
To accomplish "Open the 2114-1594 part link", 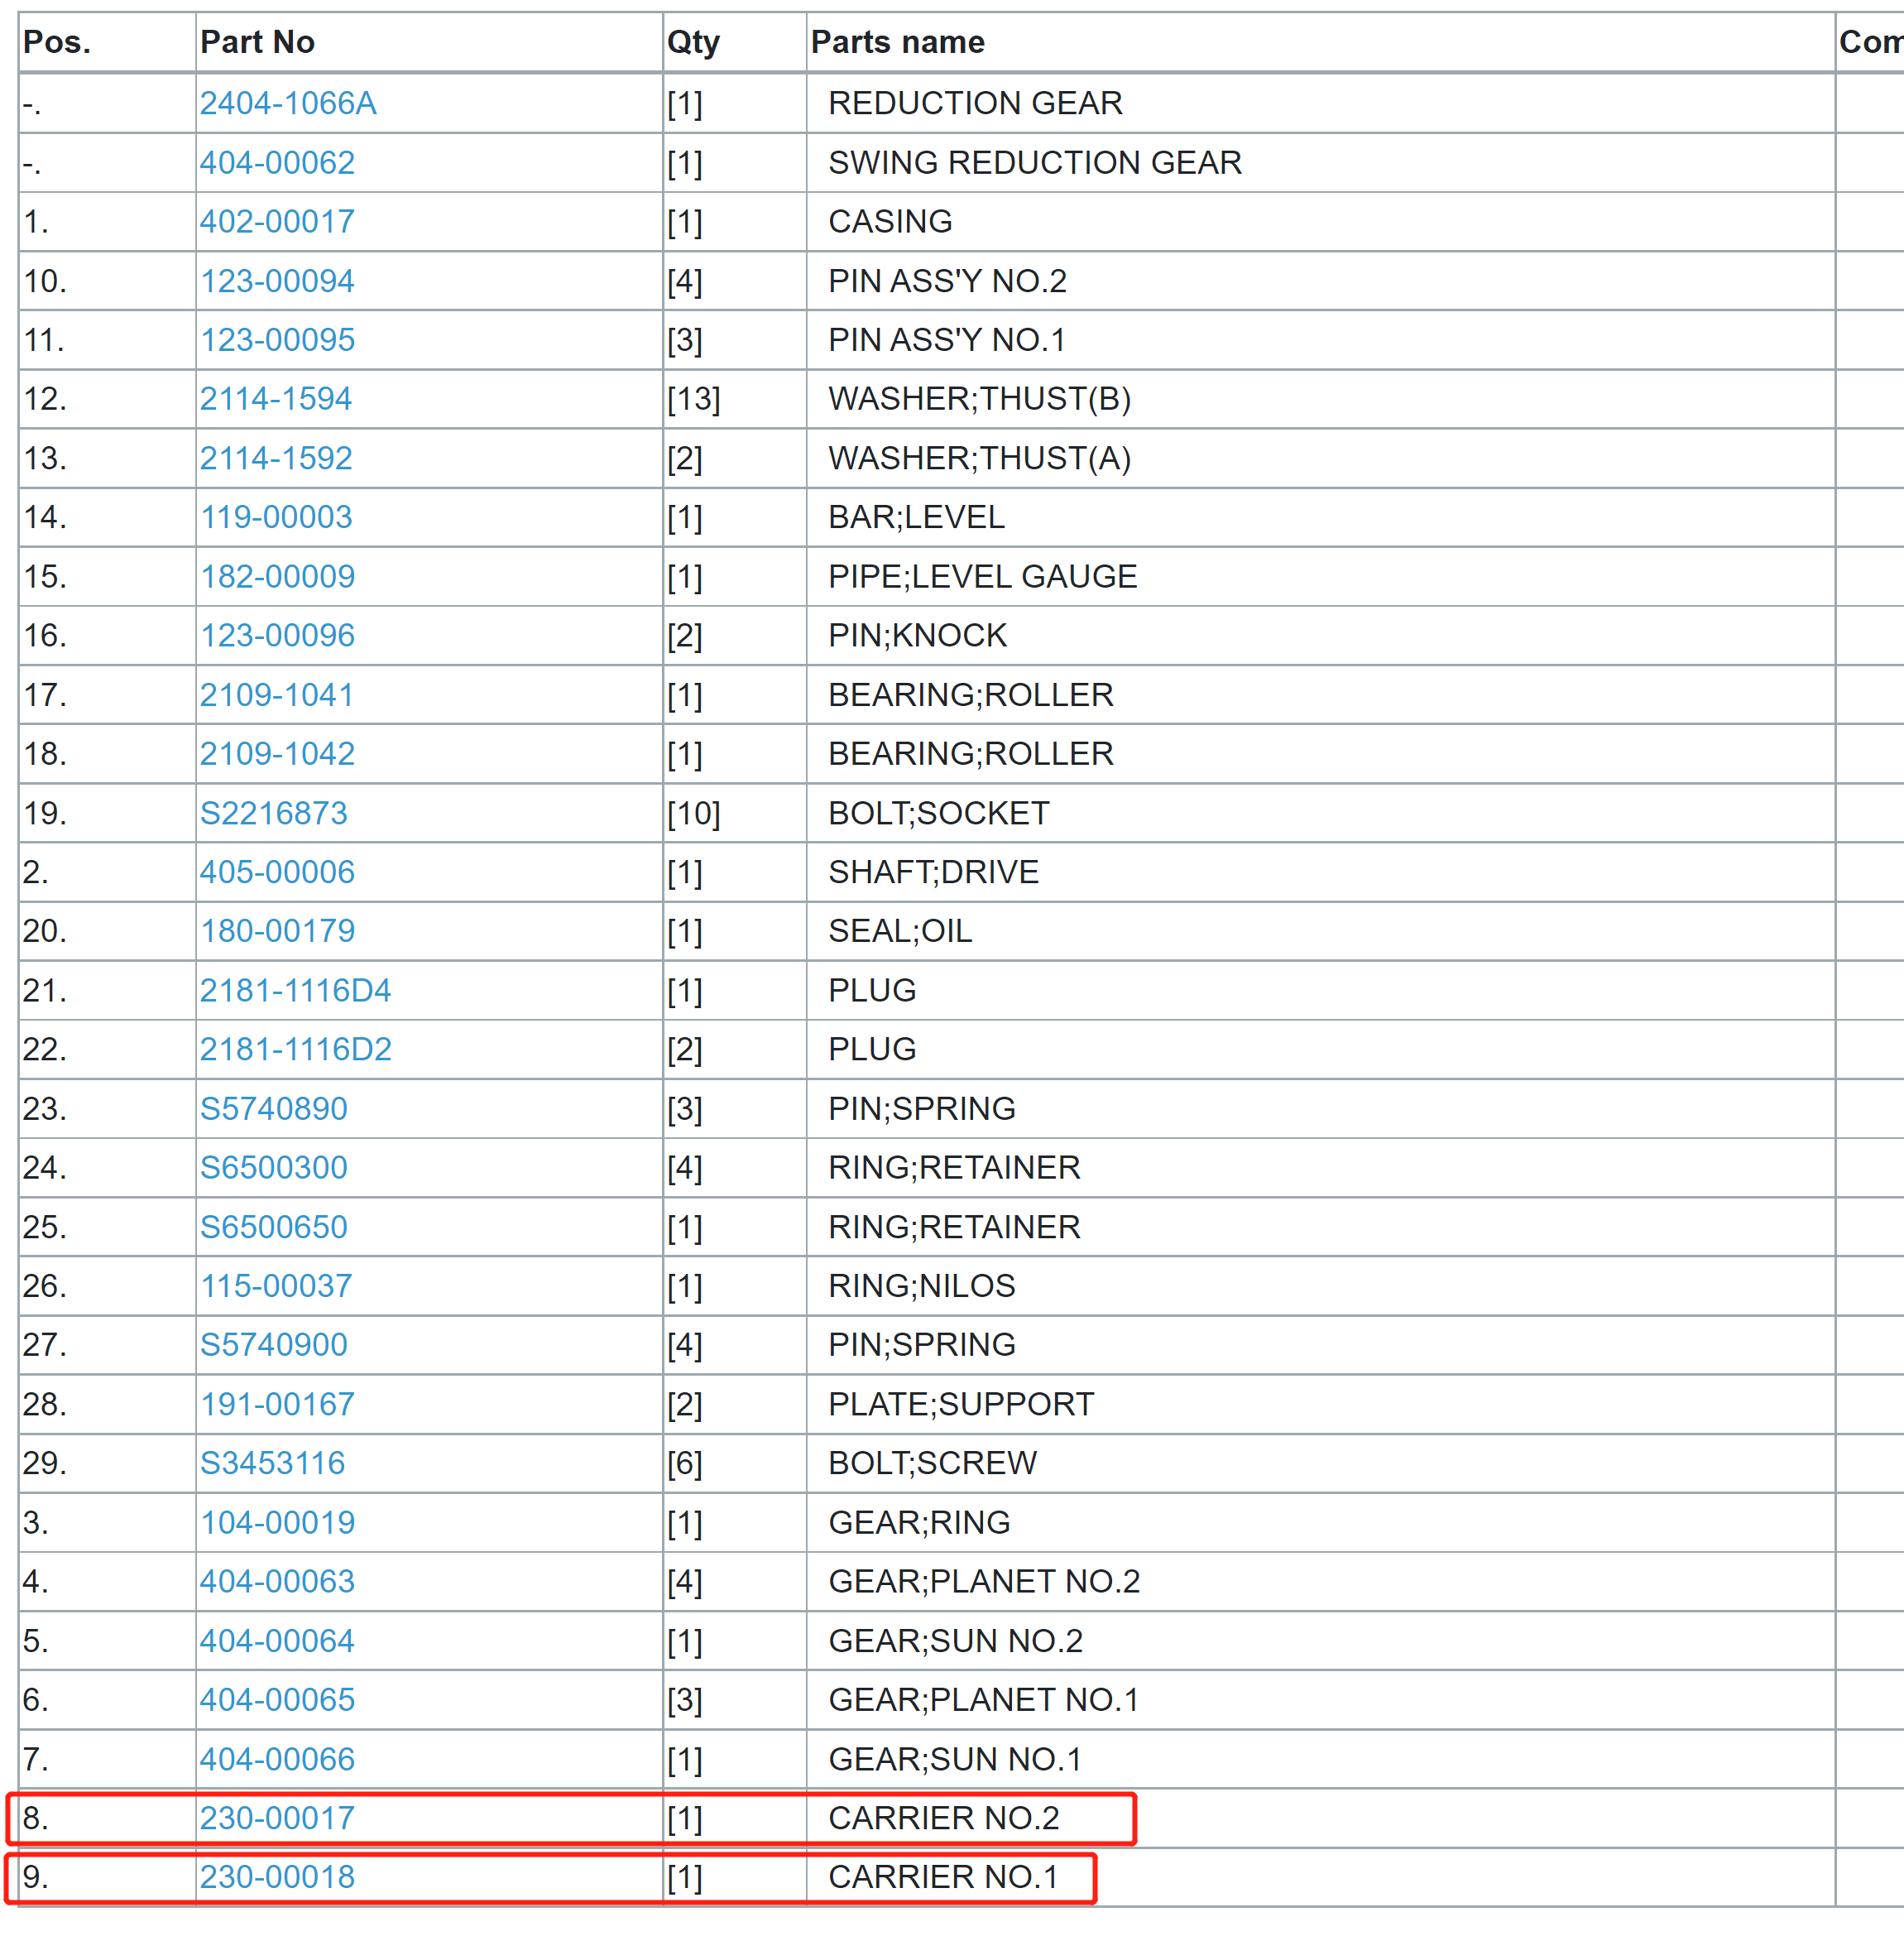I will (x=275, y=399).
